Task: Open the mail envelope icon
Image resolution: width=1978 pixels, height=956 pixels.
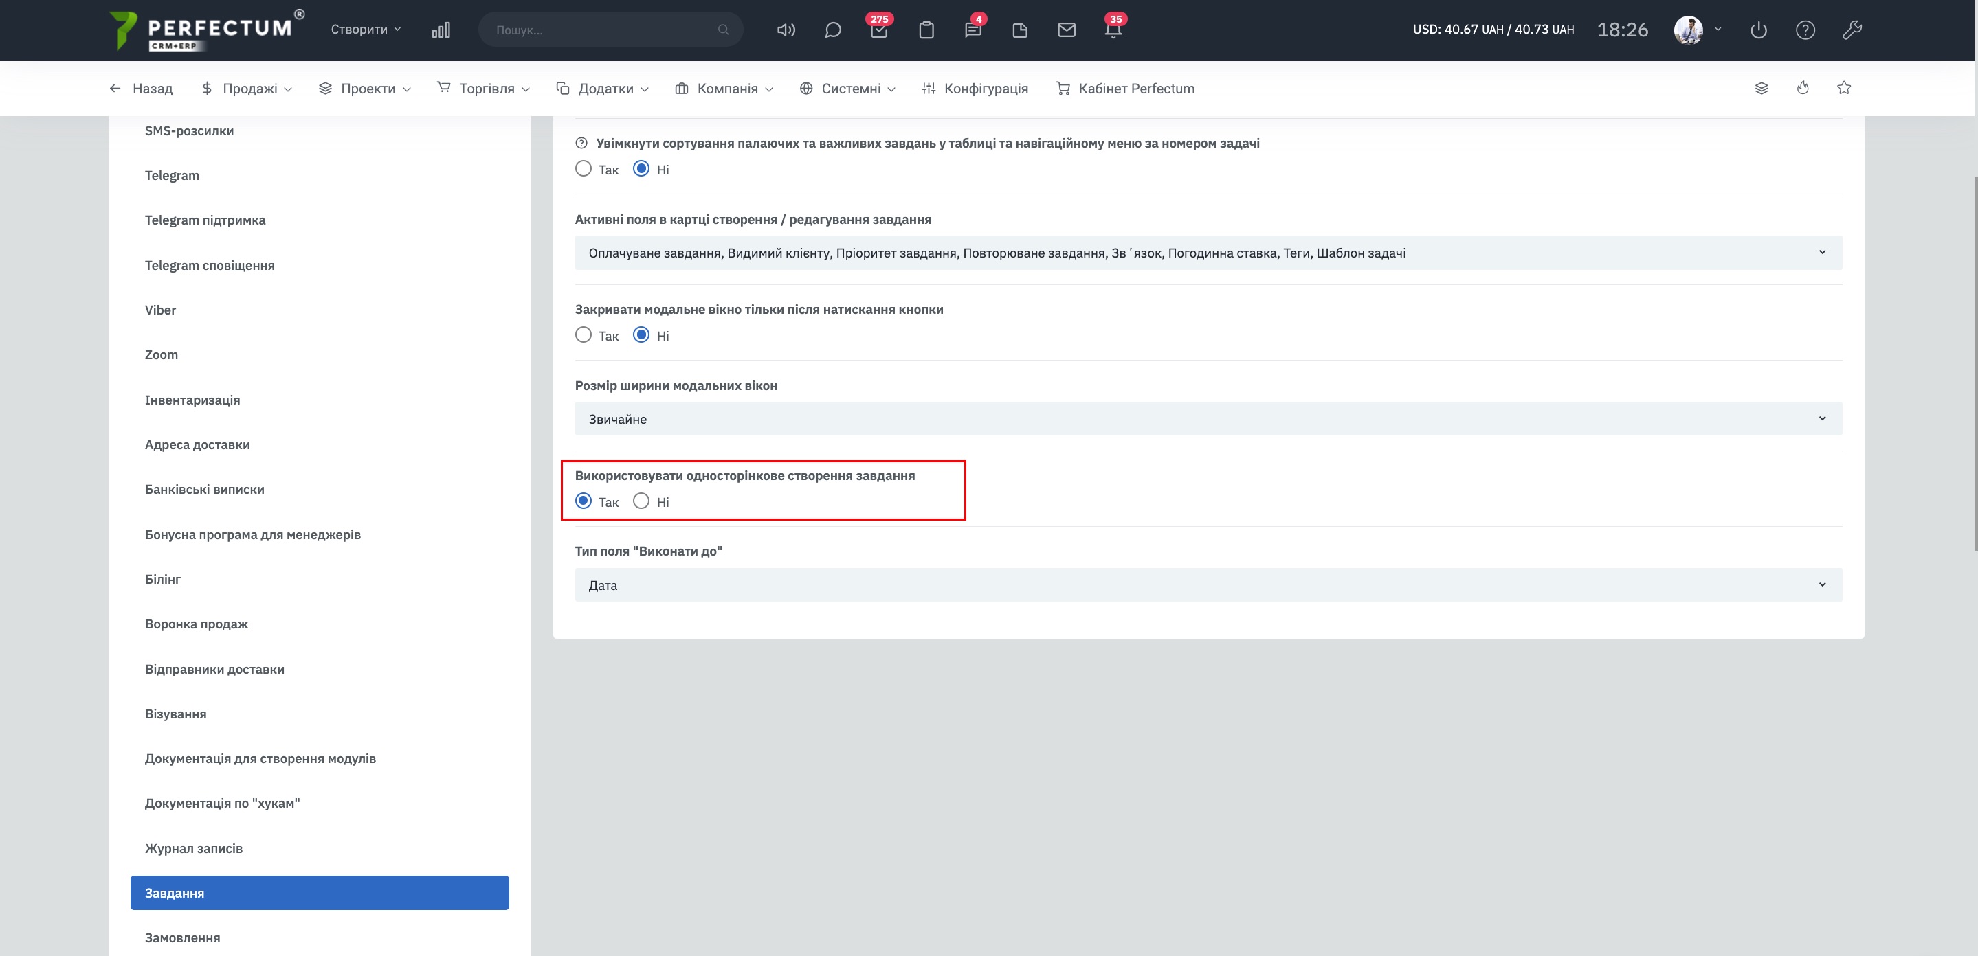Action: pyautogui.click(x=1066, y=31)
